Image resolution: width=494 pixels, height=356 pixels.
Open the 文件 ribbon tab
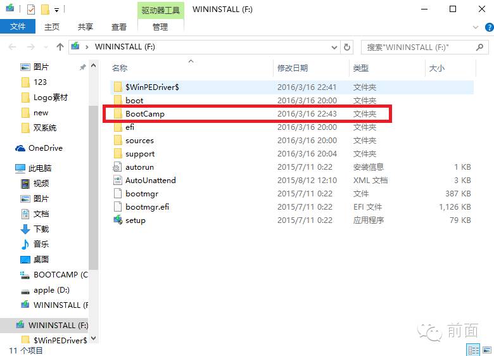pos(18,27)
